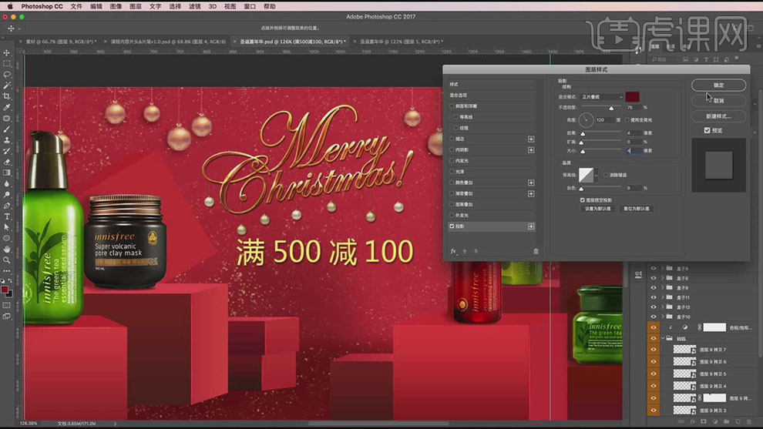
Task: Add another 渐变叠加 effect with plus icon
Action: coord(531,193)
